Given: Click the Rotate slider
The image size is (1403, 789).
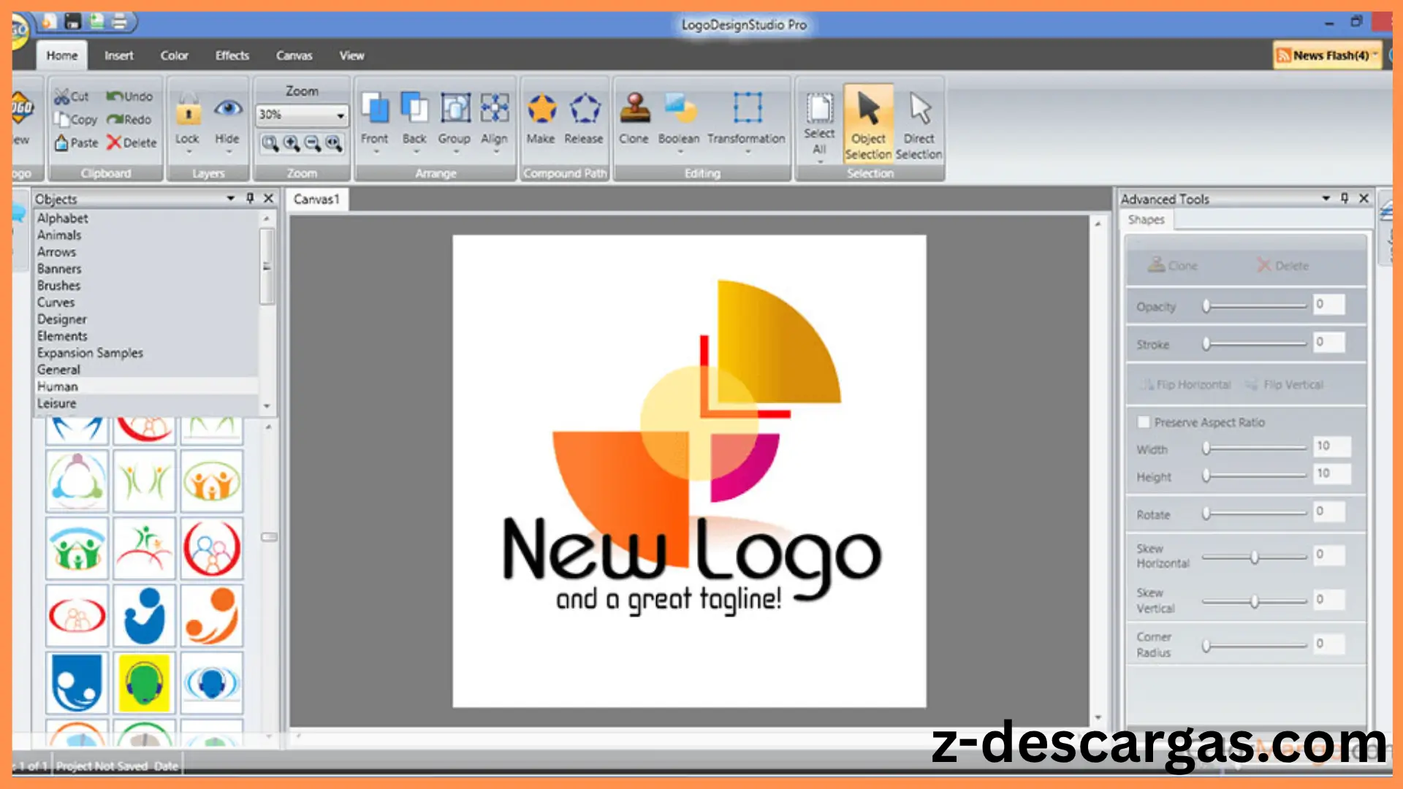Looking at the screenshot, I should 1255,514.
